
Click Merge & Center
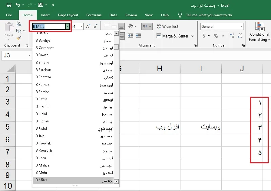tap(172, 36)
